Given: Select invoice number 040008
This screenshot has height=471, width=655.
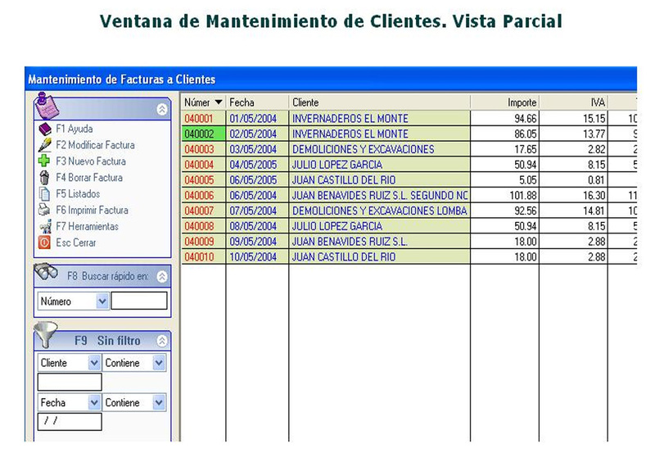Looking at the screenshot, I should [199, 226].
